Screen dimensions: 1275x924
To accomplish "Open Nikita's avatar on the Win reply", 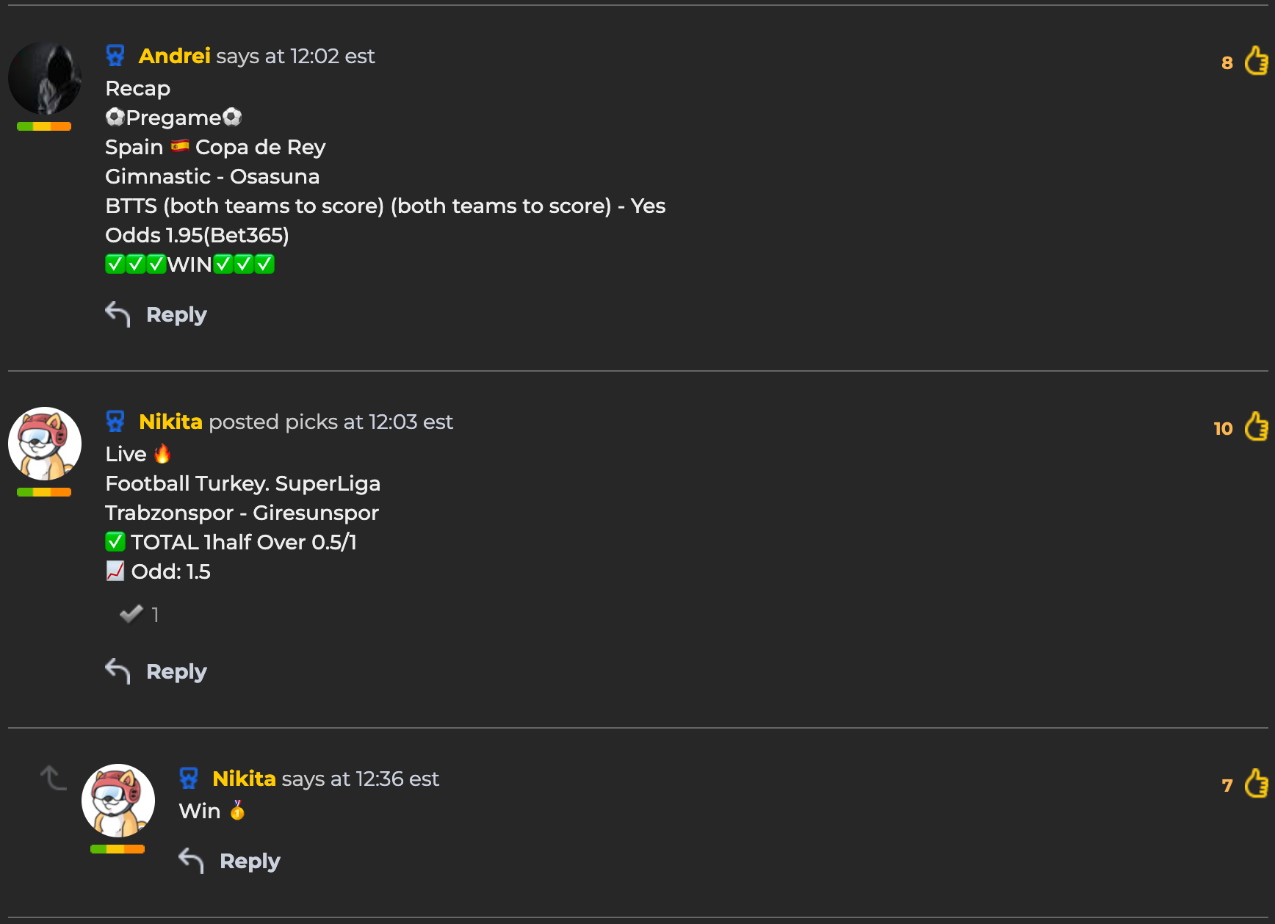I will (x=118, y=801).
